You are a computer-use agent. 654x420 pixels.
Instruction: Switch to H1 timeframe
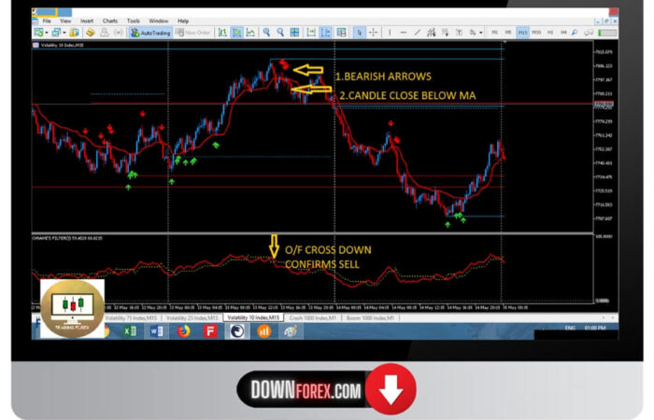[x=550, y=33]
